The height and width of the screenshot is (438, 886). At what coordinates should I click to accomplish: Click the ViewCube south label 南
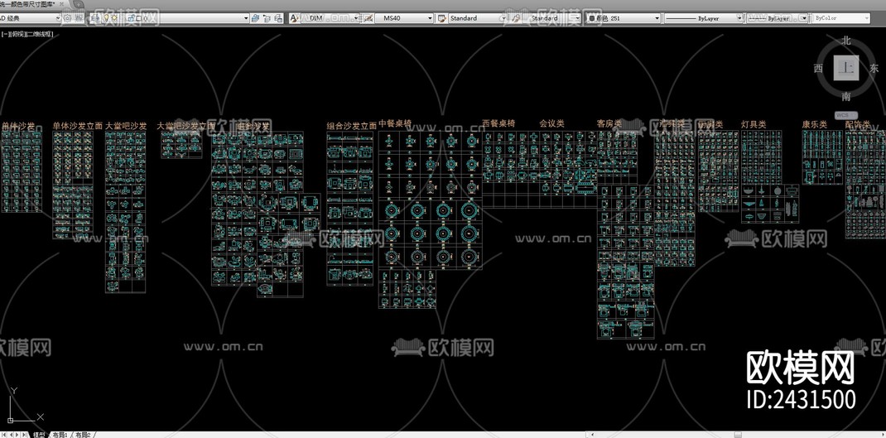point(846,97)
